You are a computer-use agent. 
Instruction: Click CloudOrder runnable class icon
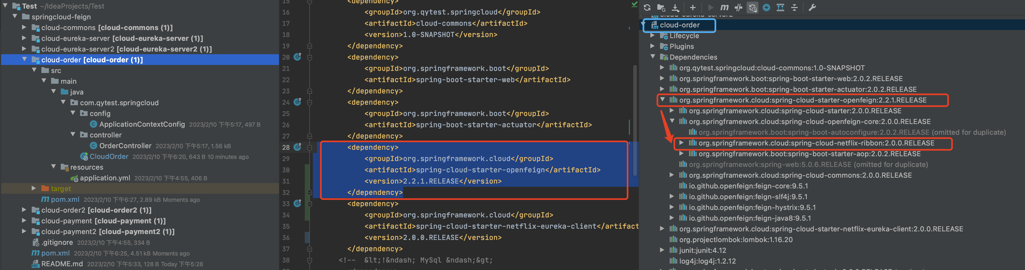click(x=84, y=156)
